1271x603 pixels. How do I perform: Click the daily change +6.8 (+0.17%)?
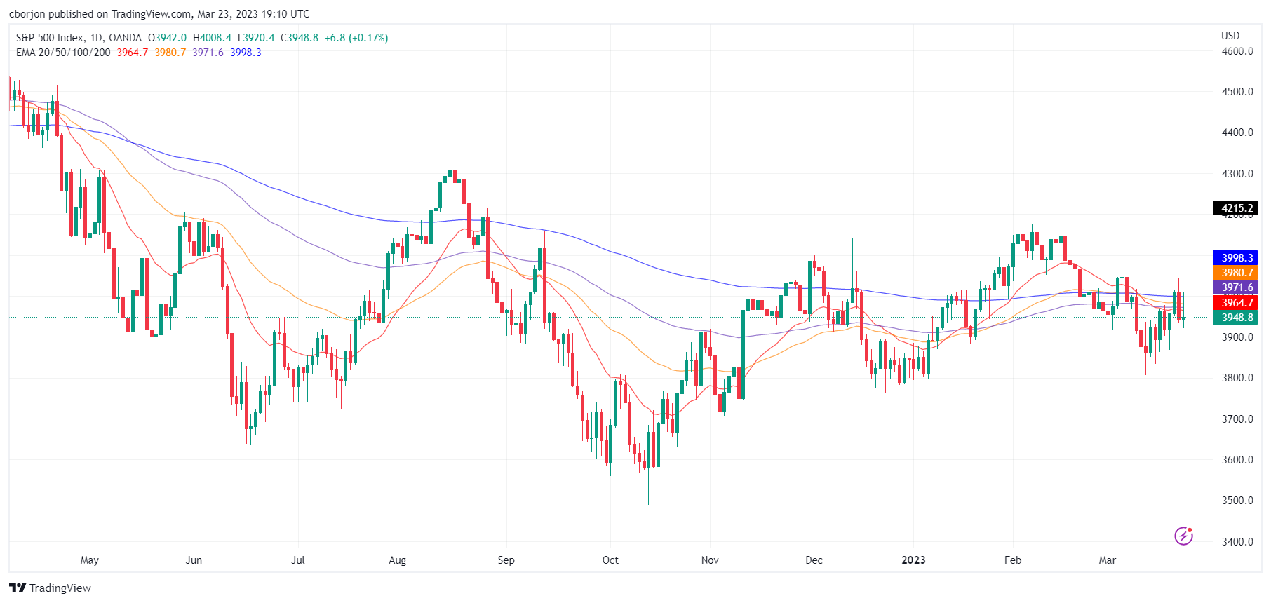(x=356, y=38)
